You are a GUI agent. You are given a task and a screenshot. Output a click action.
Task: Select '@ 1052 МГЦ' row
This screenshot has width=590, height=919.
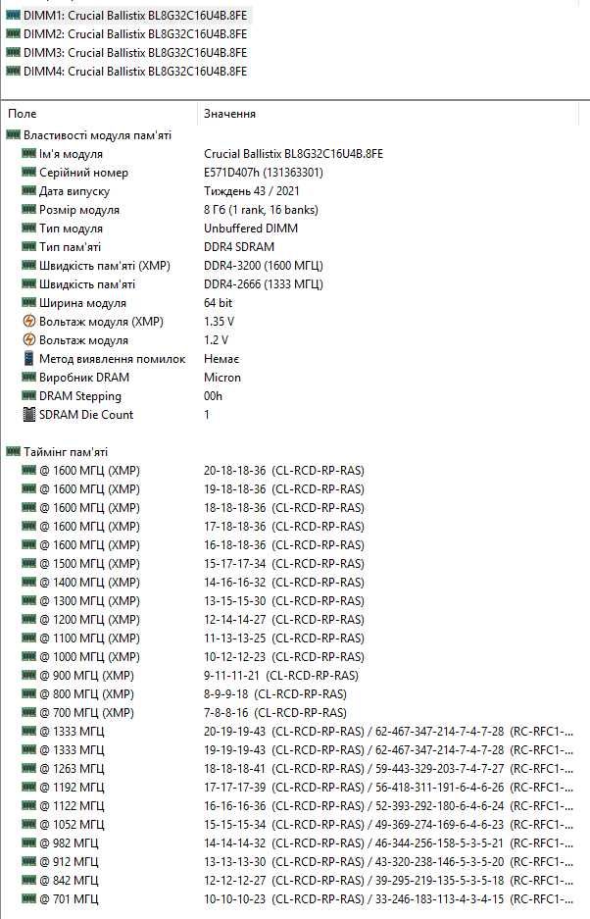point(298,825)
